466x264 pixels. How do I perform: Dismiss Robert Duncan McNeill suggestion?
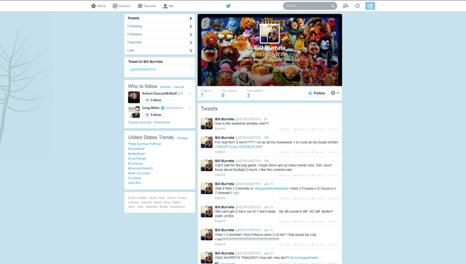pos(189,94)
